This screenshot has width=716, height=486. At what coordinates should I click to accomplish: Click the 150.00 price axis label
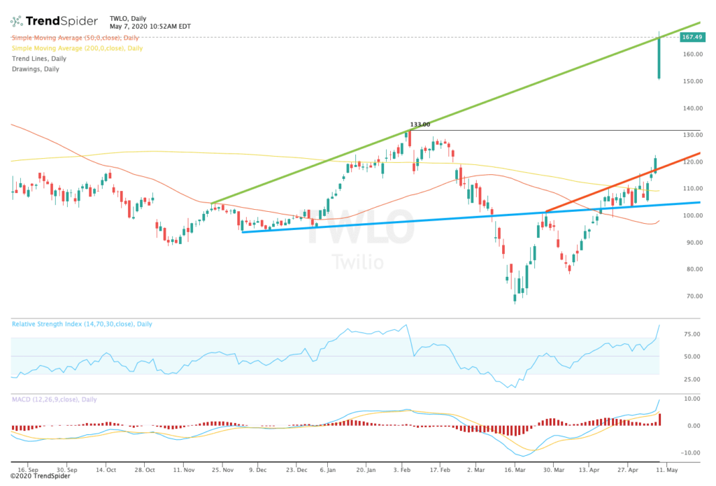coord(693,81)
